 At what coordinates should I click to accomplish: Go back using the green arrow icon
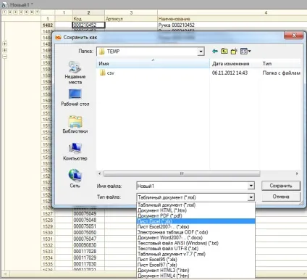click(215, 52)
